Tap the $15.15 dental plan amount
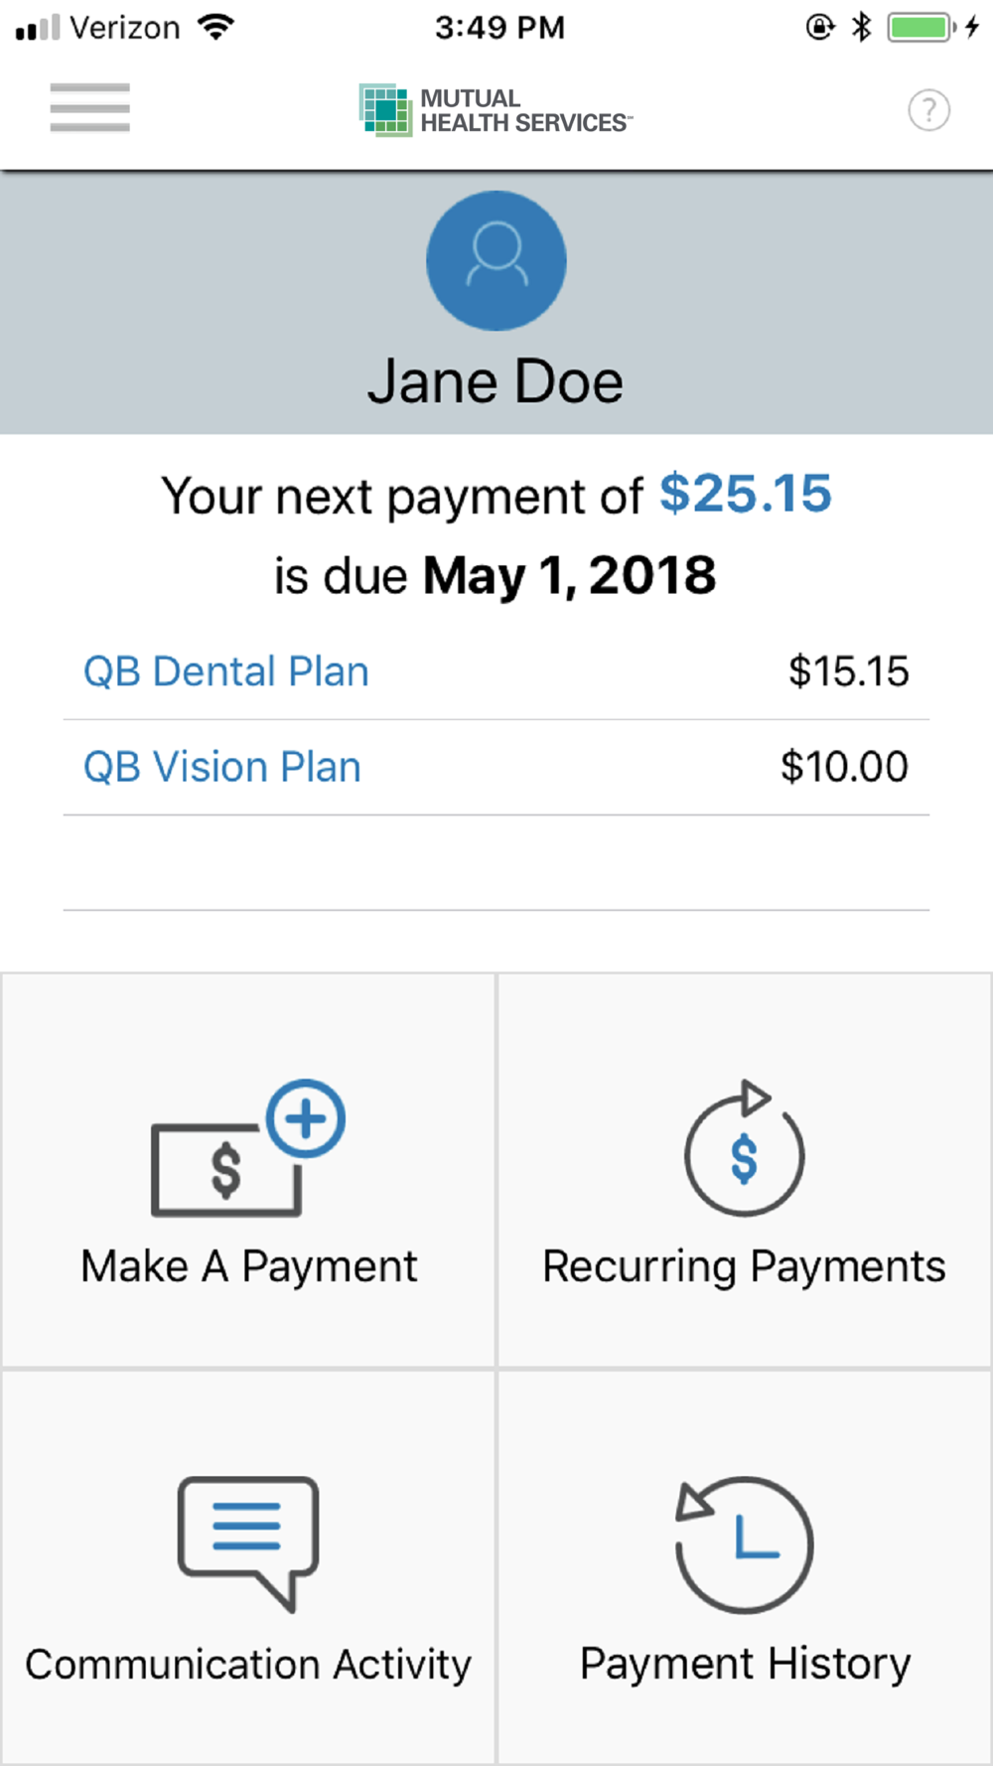 click(848, 671)
